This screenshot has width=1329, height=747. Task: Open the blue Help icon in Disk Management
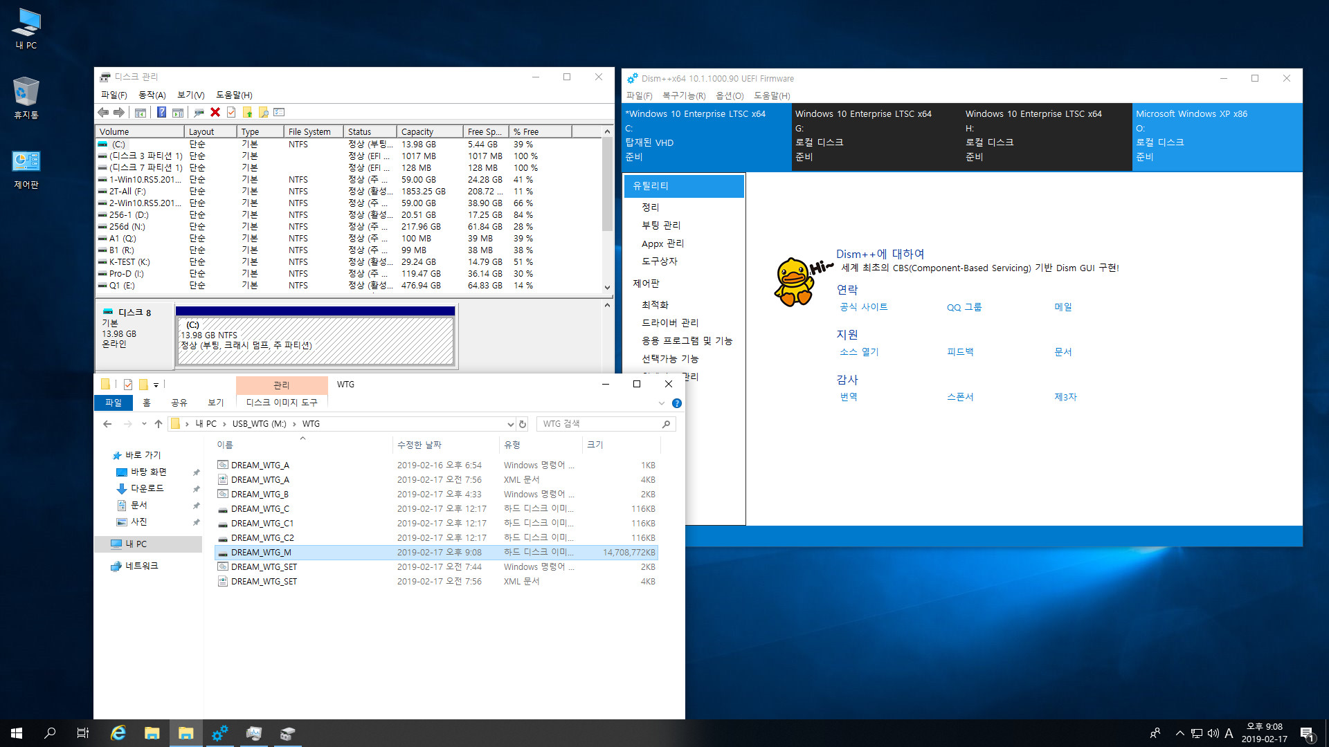(161, 113)
